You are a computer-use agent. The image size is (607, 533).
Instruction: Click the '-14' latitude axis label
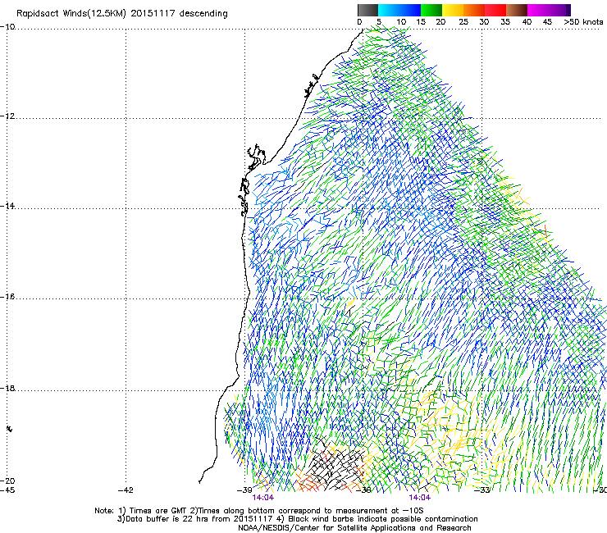7,206
